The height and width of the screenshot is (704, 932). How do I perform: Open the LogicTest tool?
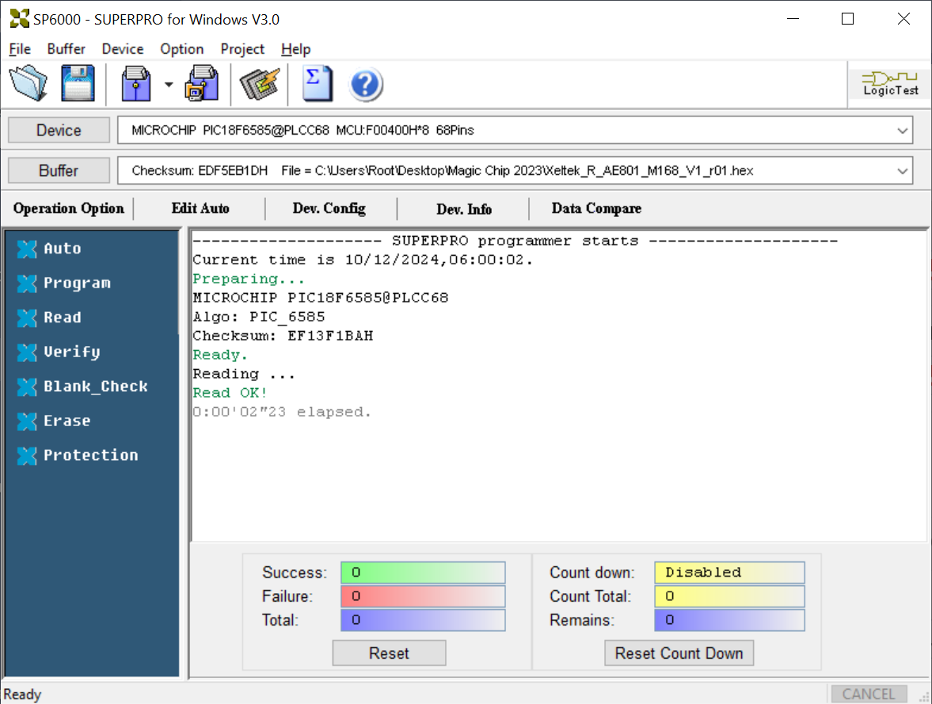pyautogui.click(x=890, y=84)
